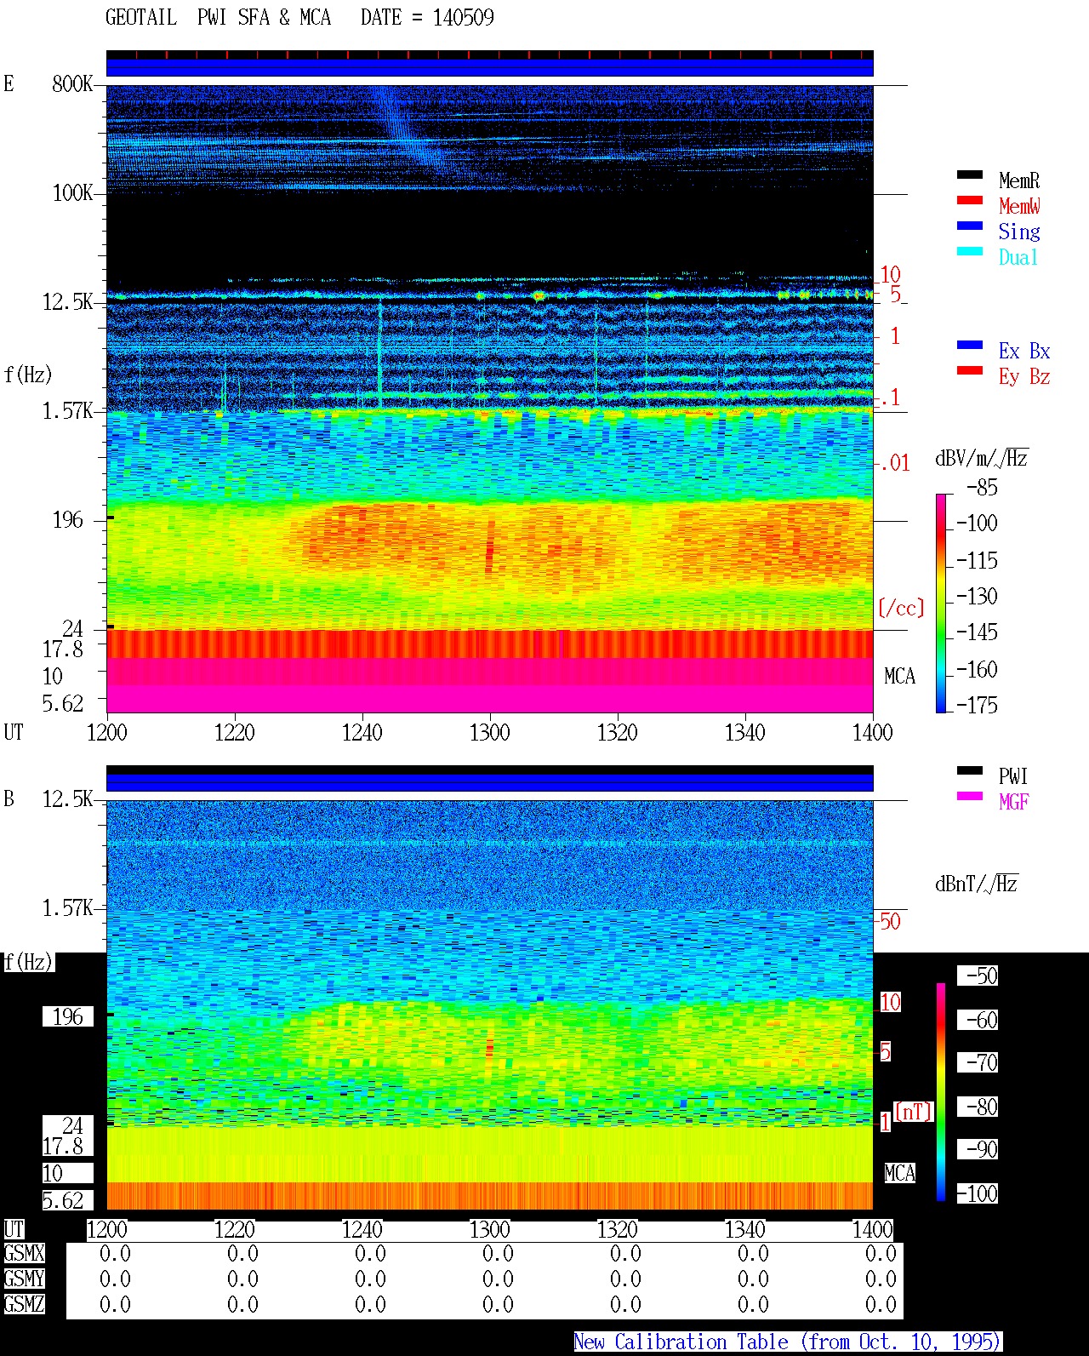Click the 1400 tick under the magnetic spectrogram

coord(873,1229)
